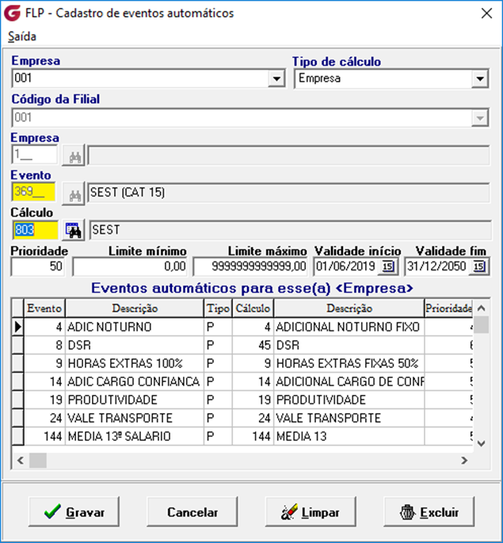Click the MEDIA 13 calculation cell

click(349, 436)
